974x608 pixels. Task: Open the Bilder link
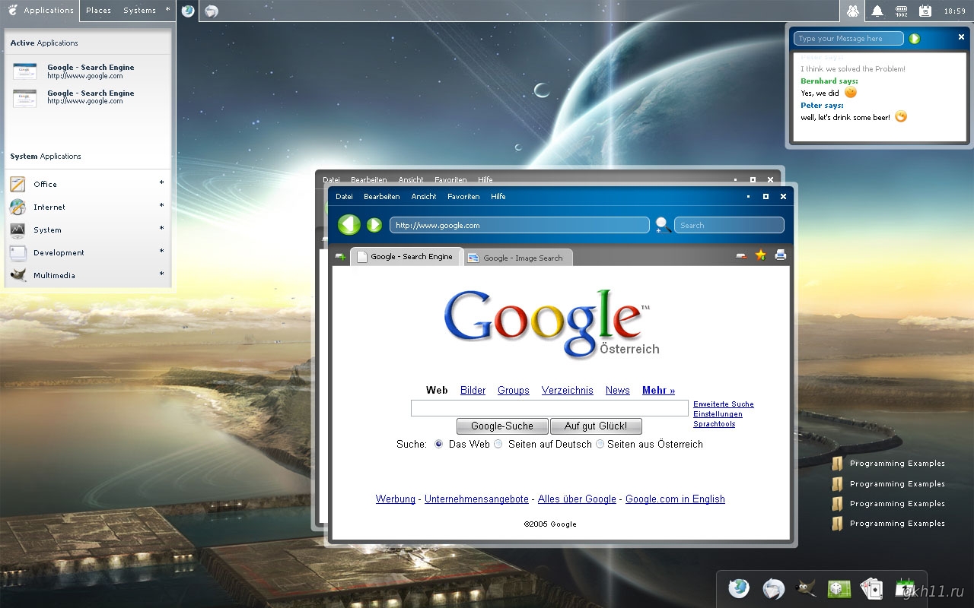[473, 391]
